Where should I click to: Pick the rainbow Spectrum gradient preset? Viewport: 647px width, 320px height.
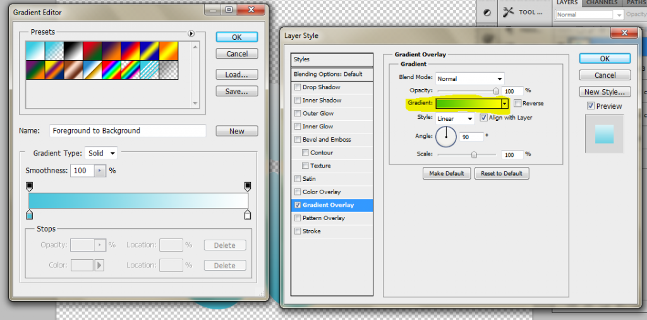click(x=112, y=70)
